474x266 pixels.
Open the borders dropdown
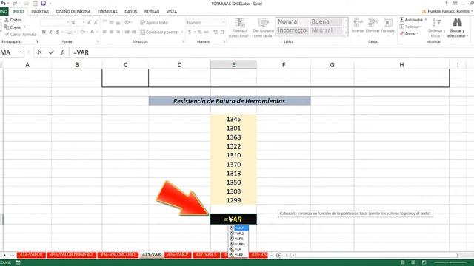tap(74, 32)
